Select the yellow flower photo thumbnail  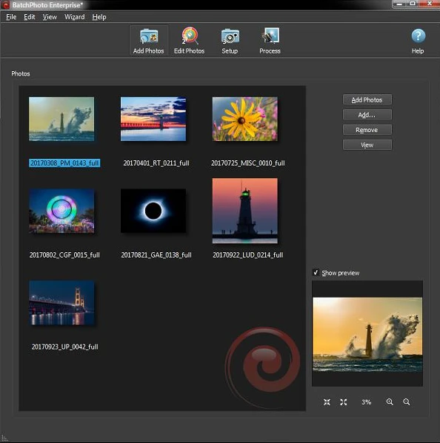coord(245,119)
